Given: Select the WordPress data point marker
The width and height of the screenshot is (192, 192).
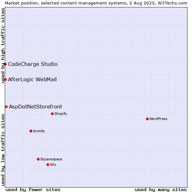Looking at the screenshot, I should point(147,119).
